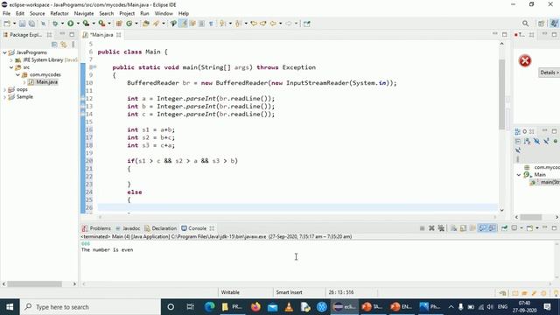Click the Previous Annotation toolbar icon

point(238,24)
